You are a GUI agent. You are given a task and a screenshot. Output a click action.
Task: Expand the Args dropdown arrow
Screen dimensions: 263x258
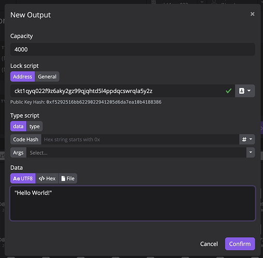[251, 152]
